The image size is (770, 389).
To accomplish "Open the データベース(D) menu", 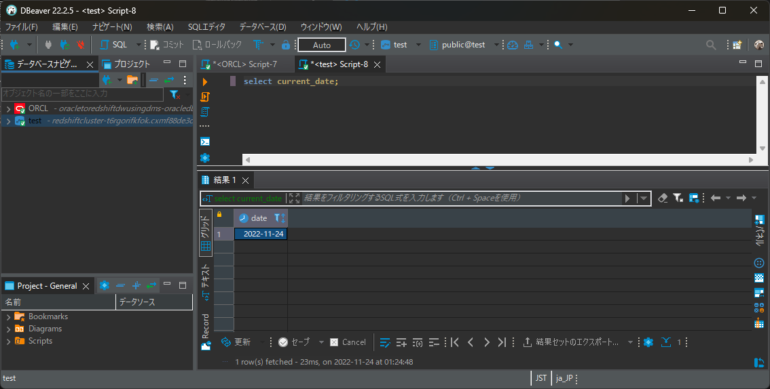I will pyautogui.click(x=263, y=27).
